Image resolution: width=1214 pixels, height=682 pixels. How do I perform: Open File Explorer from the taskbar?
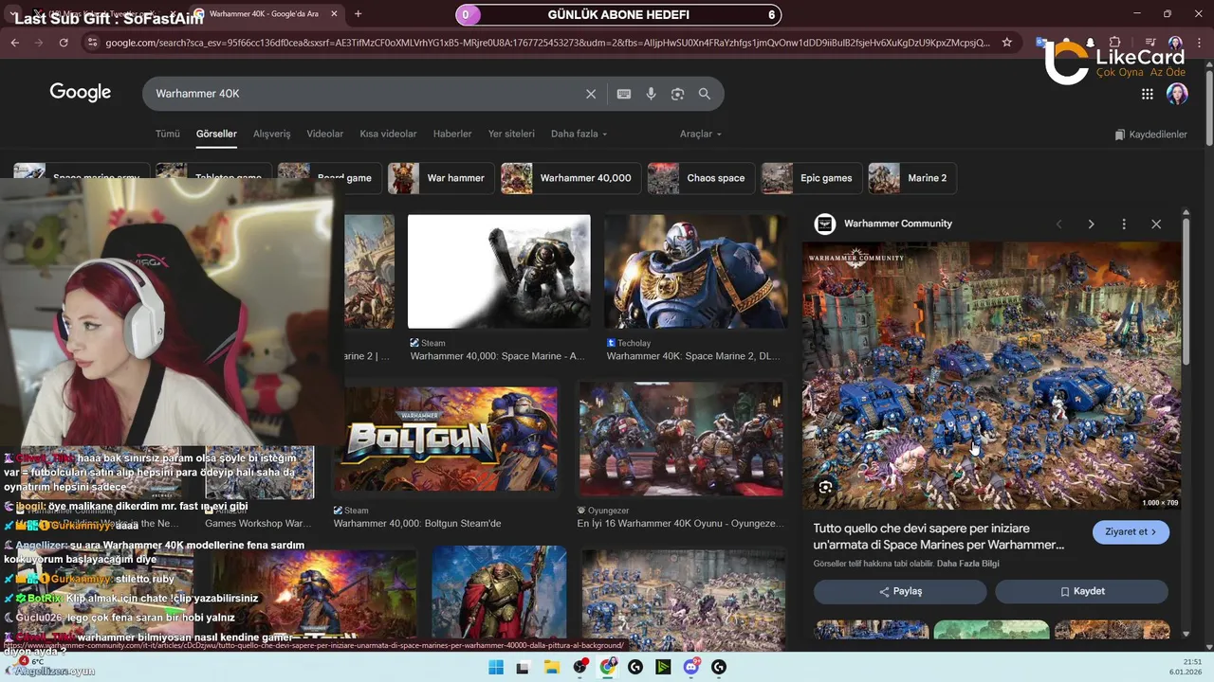pos(552,668)
